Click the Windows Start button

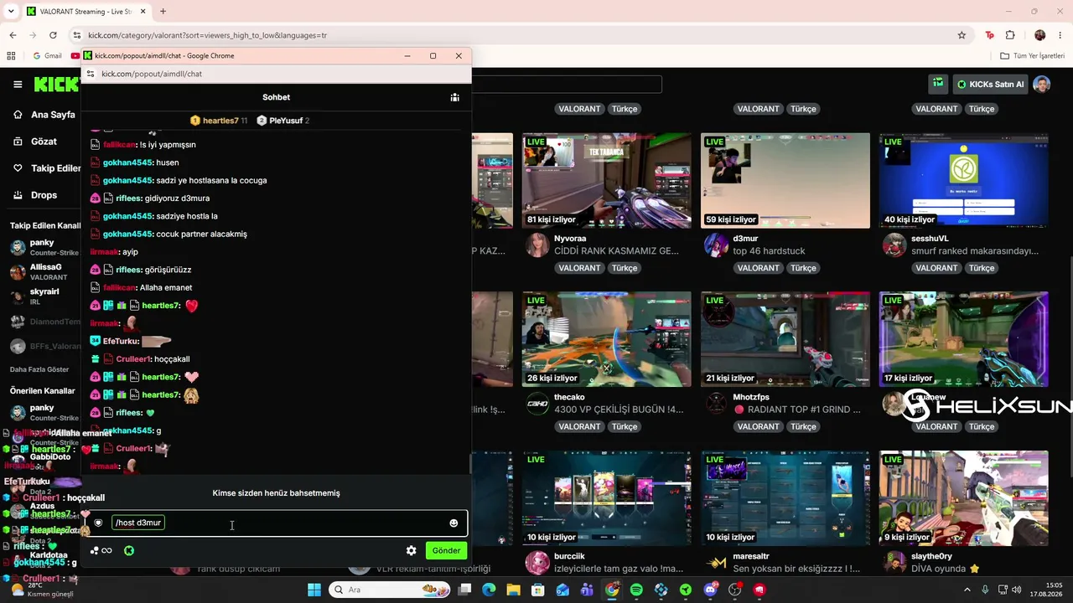point(314,590)
